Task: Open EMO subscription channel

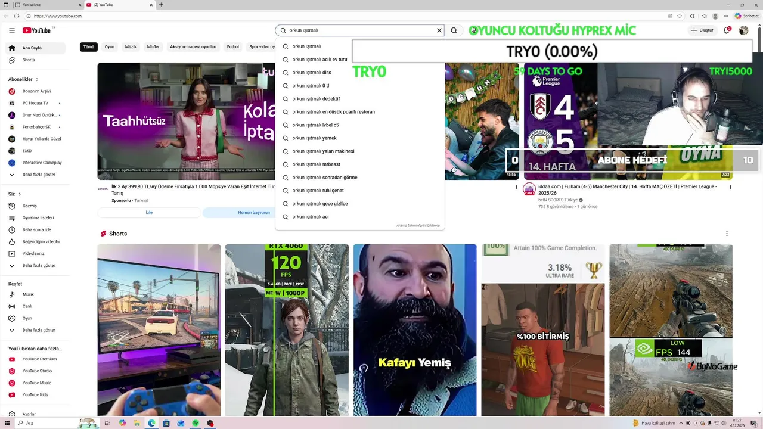Action: pos(36,151)
